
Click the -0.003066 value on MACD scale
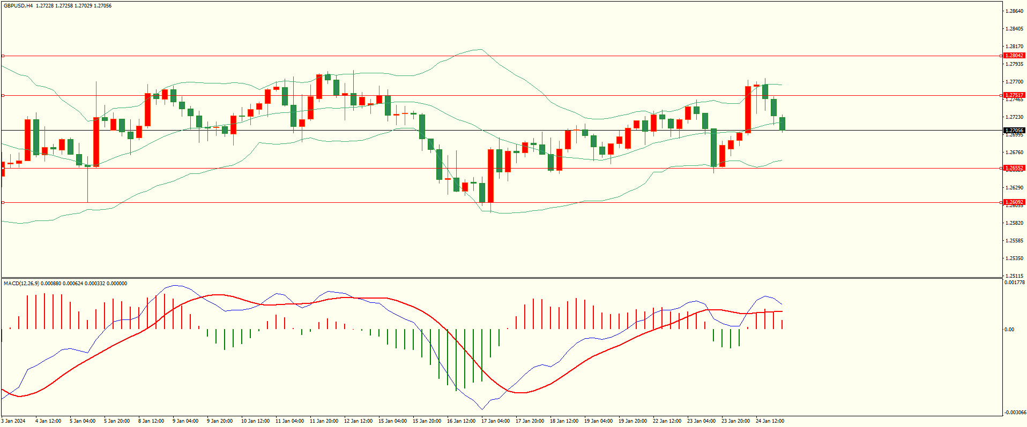tap(1014, 412)
